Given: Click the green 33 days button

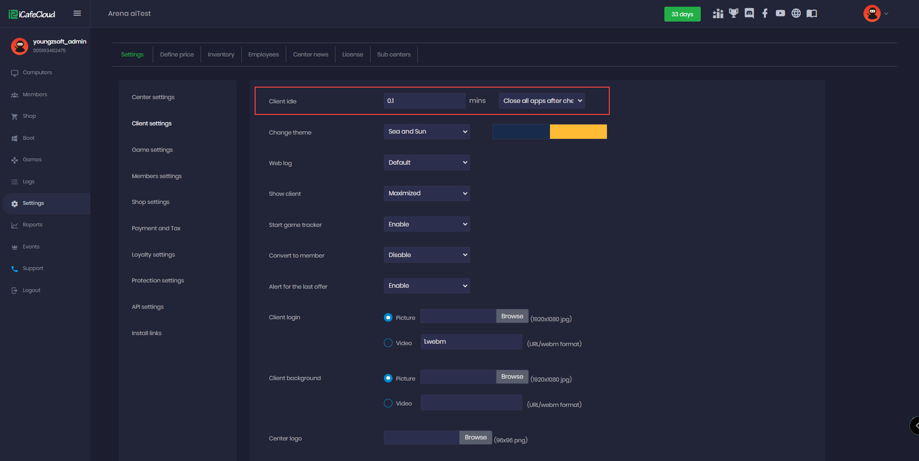Looking at the screenshot, I should click(x=682, y=14).
